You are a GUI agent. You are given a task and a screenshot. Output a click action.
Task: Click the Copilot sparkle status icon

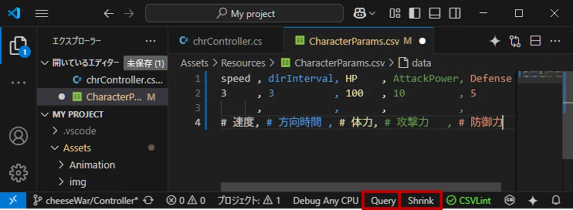point(533,201)
